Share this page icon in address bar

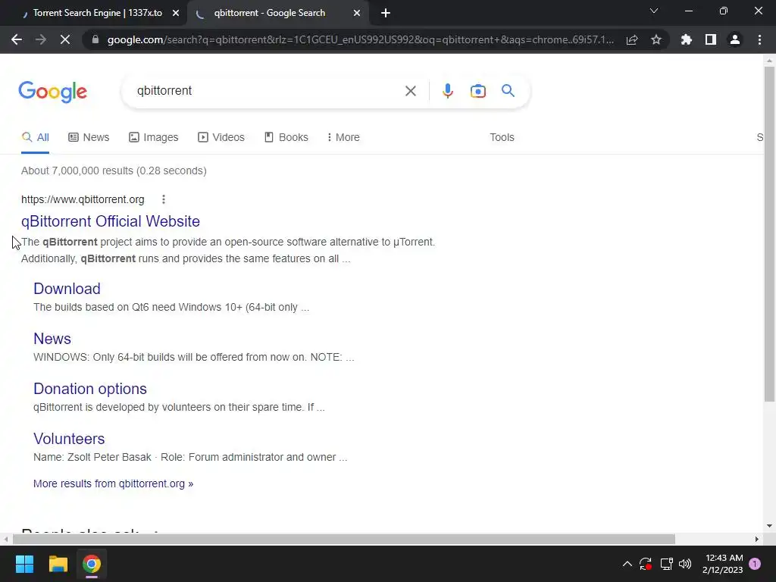coord(632,39)
